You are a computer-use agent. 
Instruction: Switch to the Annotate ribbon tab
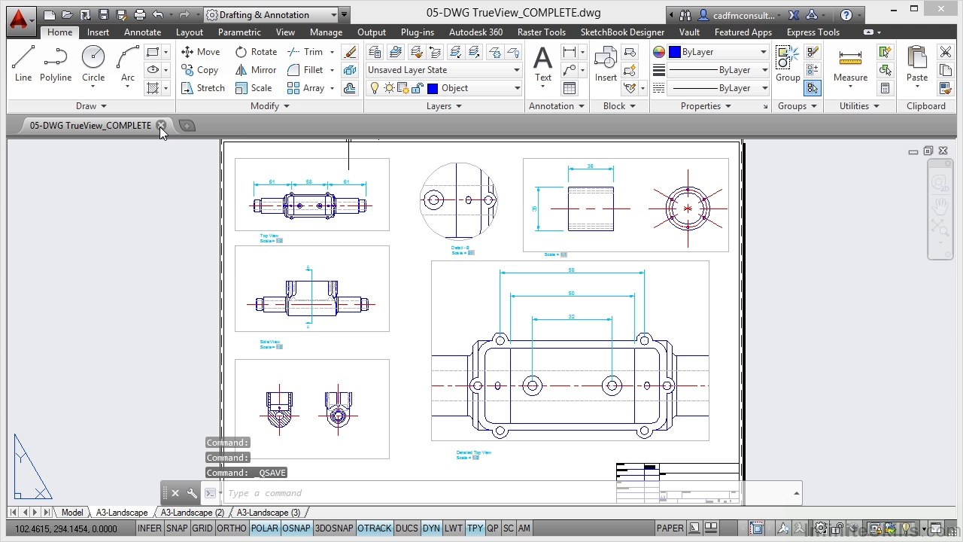[x=142, y=32]
